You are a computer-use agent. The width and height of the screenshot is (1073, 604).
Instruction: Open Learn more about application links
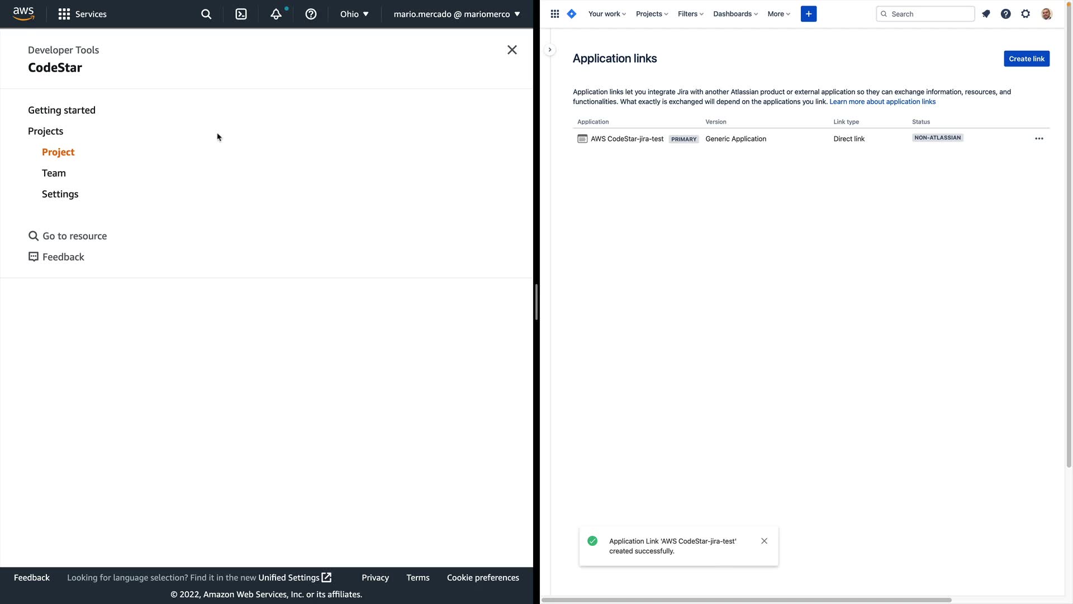pos(882,102)
